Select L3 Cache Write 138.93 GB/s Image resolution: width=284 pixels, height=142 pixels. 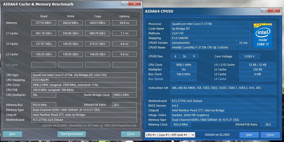coord(71,54)
